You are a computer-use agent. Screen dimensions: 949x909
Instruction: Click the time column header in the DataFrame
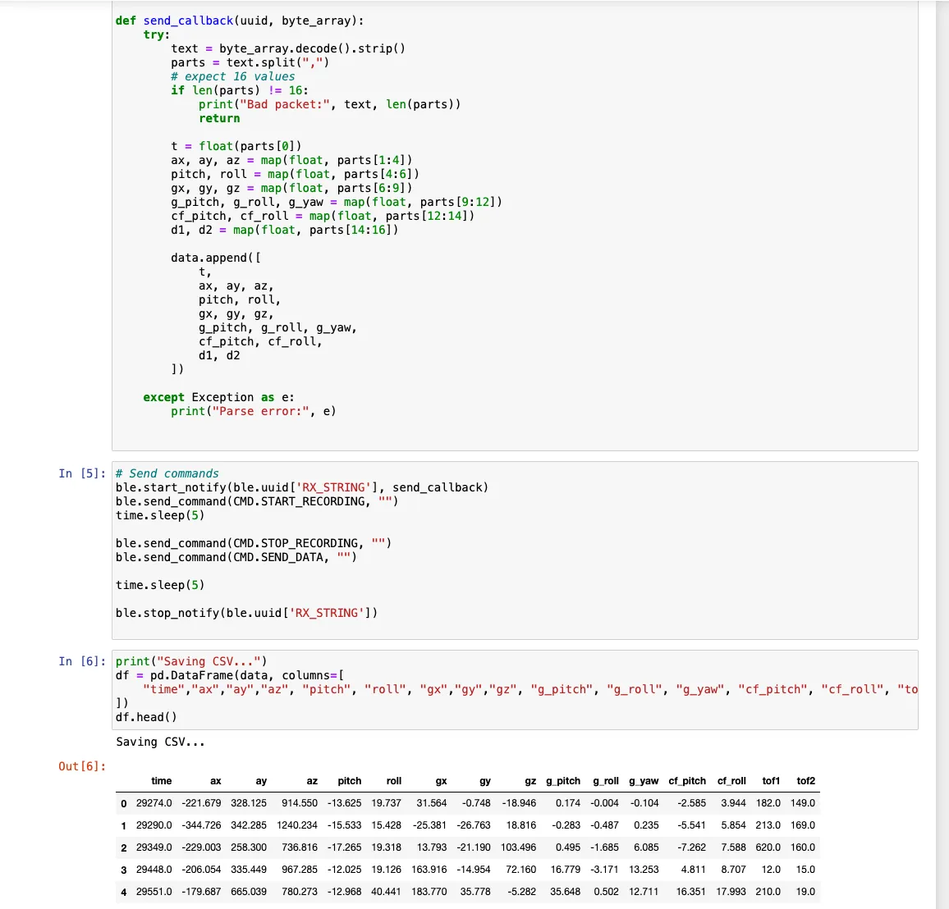click(x=161, y=781)
